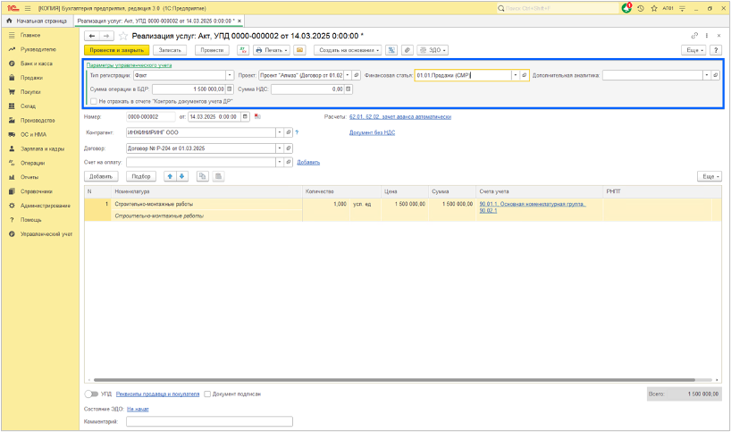Open history icon in the title bar
Screen dimensions: 731x432
tap(640, 8)
